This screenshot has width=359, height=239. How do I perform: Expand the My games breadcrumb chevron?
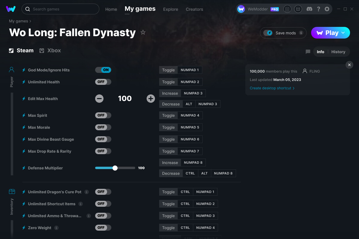[x=30, y=21]
